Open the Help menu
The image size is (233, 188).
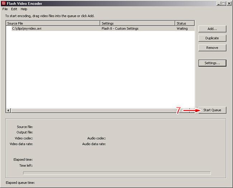point(24,9)
